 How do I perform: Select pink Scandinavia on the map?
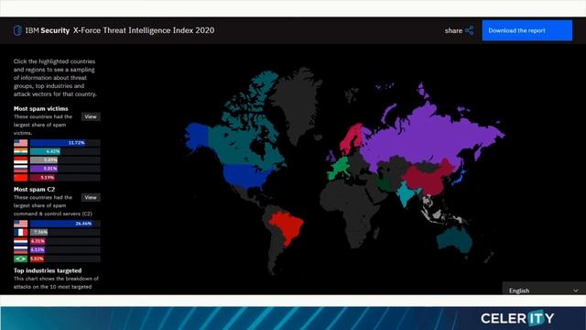tap(352, 138)
